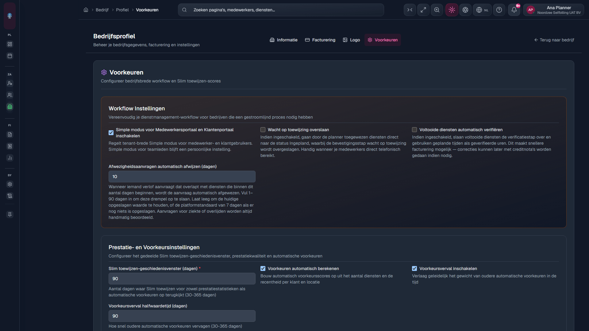Image resolution: width=589 pixels, height=331 pixels.
Task: Click the Wacht op toewijzing overslaan label
Action: (x=298, y=130)
